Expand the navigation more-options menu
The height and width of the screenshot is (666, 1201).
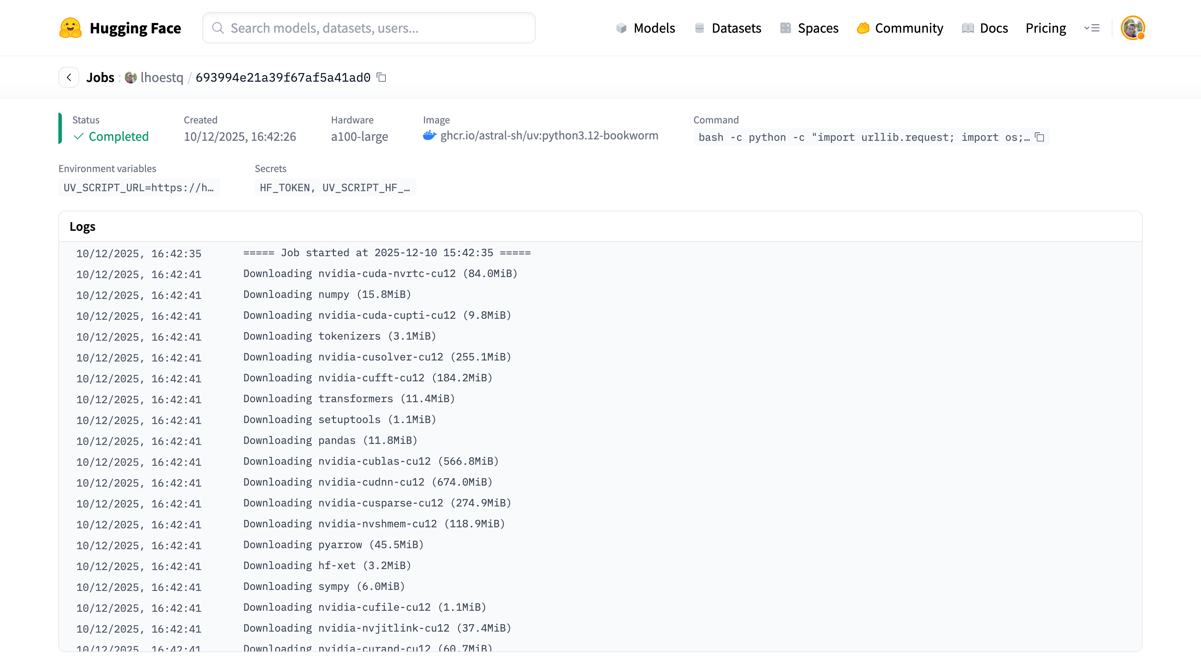(1092, 28)
